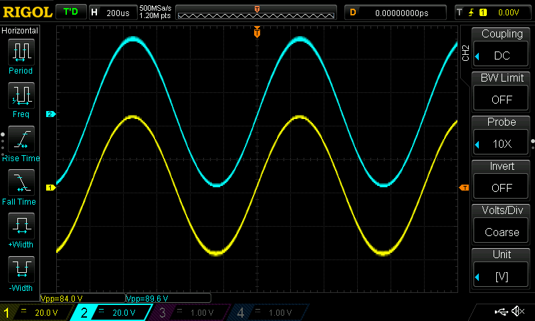Click the 500MSa/s sample rate readout
Viewport: 535px width, 321px height.
[155, 9]
